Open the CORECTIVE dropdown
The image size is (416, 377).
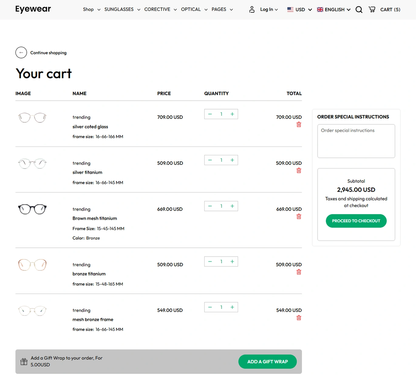point(160,9)
